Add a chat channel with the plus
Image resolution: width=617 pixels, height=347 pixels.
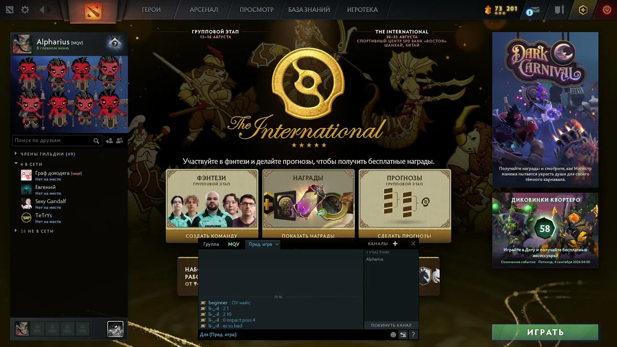pos(395,244)
